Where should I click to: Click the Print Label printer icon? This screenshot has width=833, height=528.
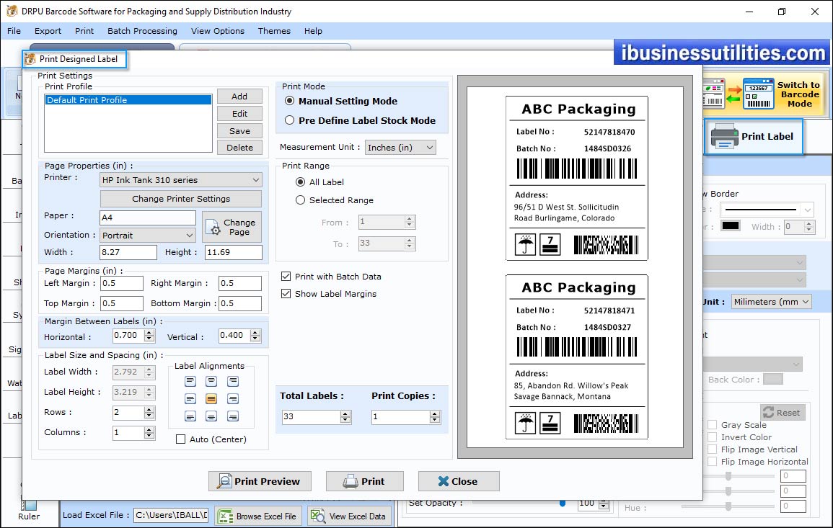click(724, 136)
